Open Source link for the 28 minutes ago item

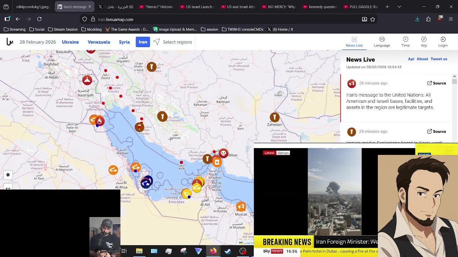[x=437, y=83]
